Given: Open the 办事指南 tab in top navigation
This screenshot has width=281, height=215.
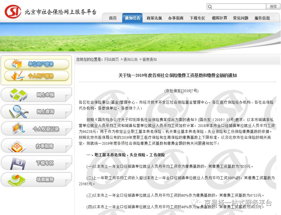Looking at the screenshot, I should (176, 18).
